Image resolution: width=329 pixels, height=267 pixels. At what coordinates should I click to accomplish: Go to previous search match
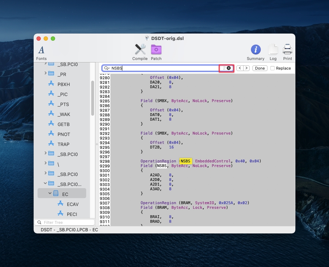[240, 68]
